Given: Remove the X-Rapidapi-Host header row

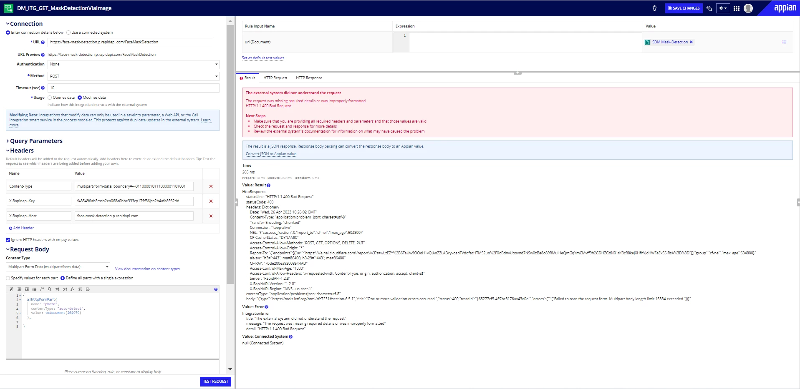Looking at the screenshot, I should [211, 216].
